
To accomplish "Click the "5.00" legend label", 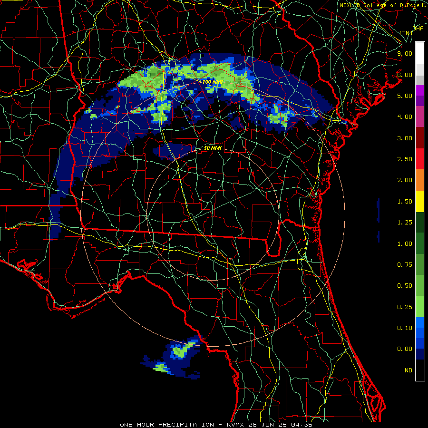I will coord(405,96).
